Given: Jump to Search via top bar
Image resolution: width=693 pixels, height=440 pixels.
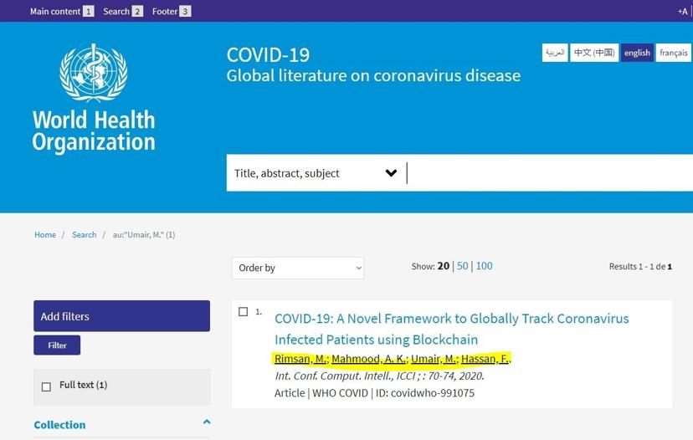Looking at the screenshot, I should [x=123, y=12].
